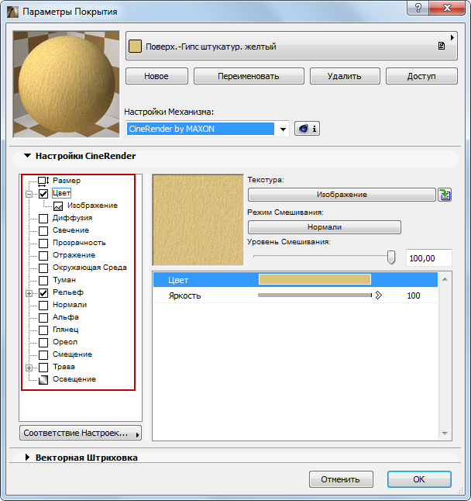Enable the Альфа channel checkbox

(x=43, y=318)
